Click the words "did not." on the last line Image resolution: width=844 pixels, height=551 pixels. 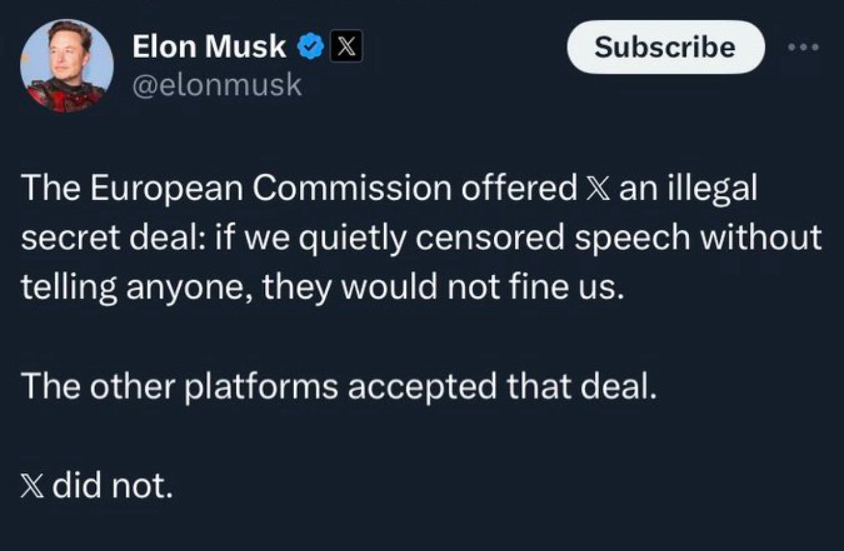(x=113, y=488)
